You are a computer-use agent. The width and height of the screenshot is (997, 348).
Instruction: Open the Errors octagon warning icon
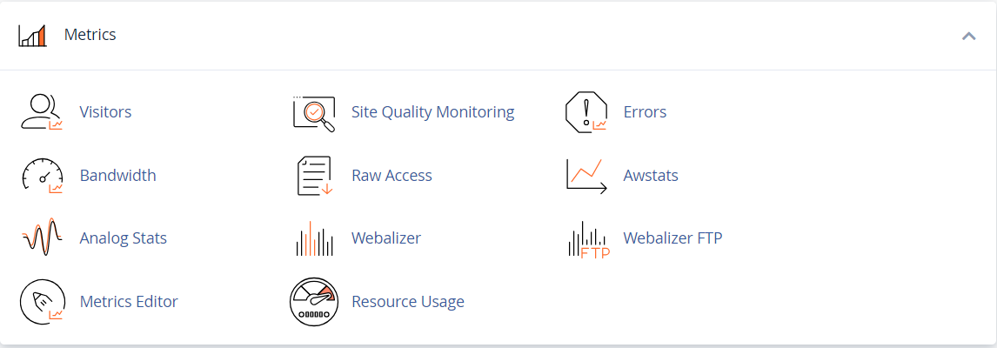[586, 112]
